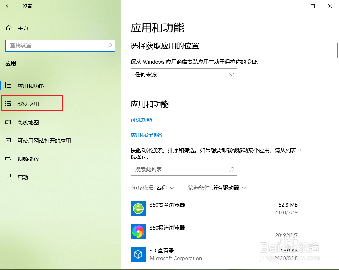Image resolution: width=339 pixels, height=270 pixels.
Task: Select the 360安全浏览器 app icon
Action: 138,209
